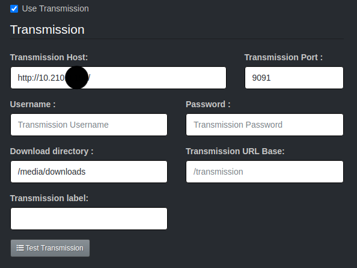357x268 pixels.
Task: Focus the Download directory field with /media/downloads
Action: 89,172
